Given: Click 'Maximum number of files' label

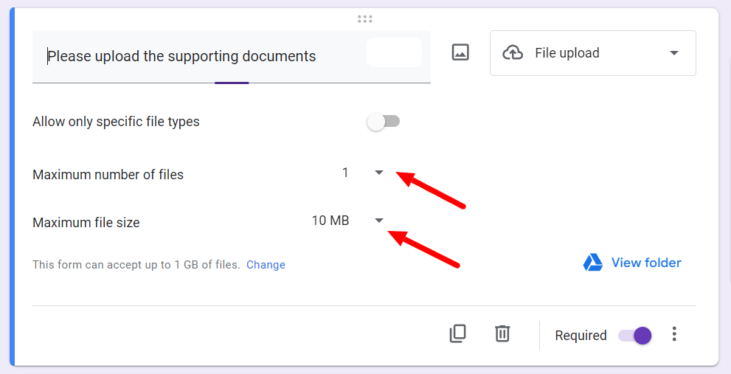Looking at the screenshot, I should point(108,174).
